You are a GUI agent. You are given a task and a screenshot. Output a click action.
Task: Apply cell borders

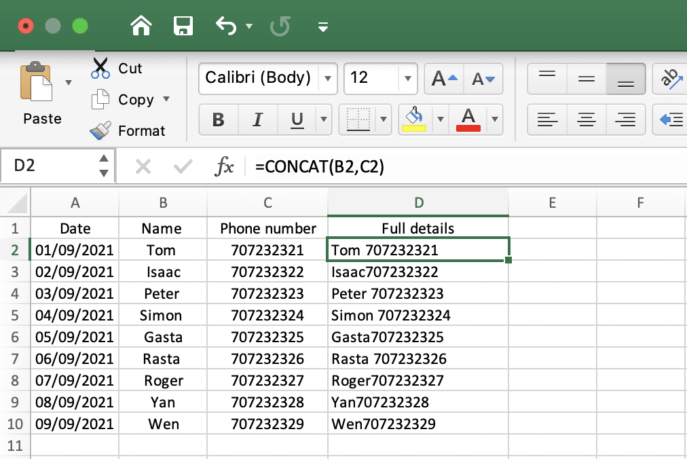(x=358, y=120)
